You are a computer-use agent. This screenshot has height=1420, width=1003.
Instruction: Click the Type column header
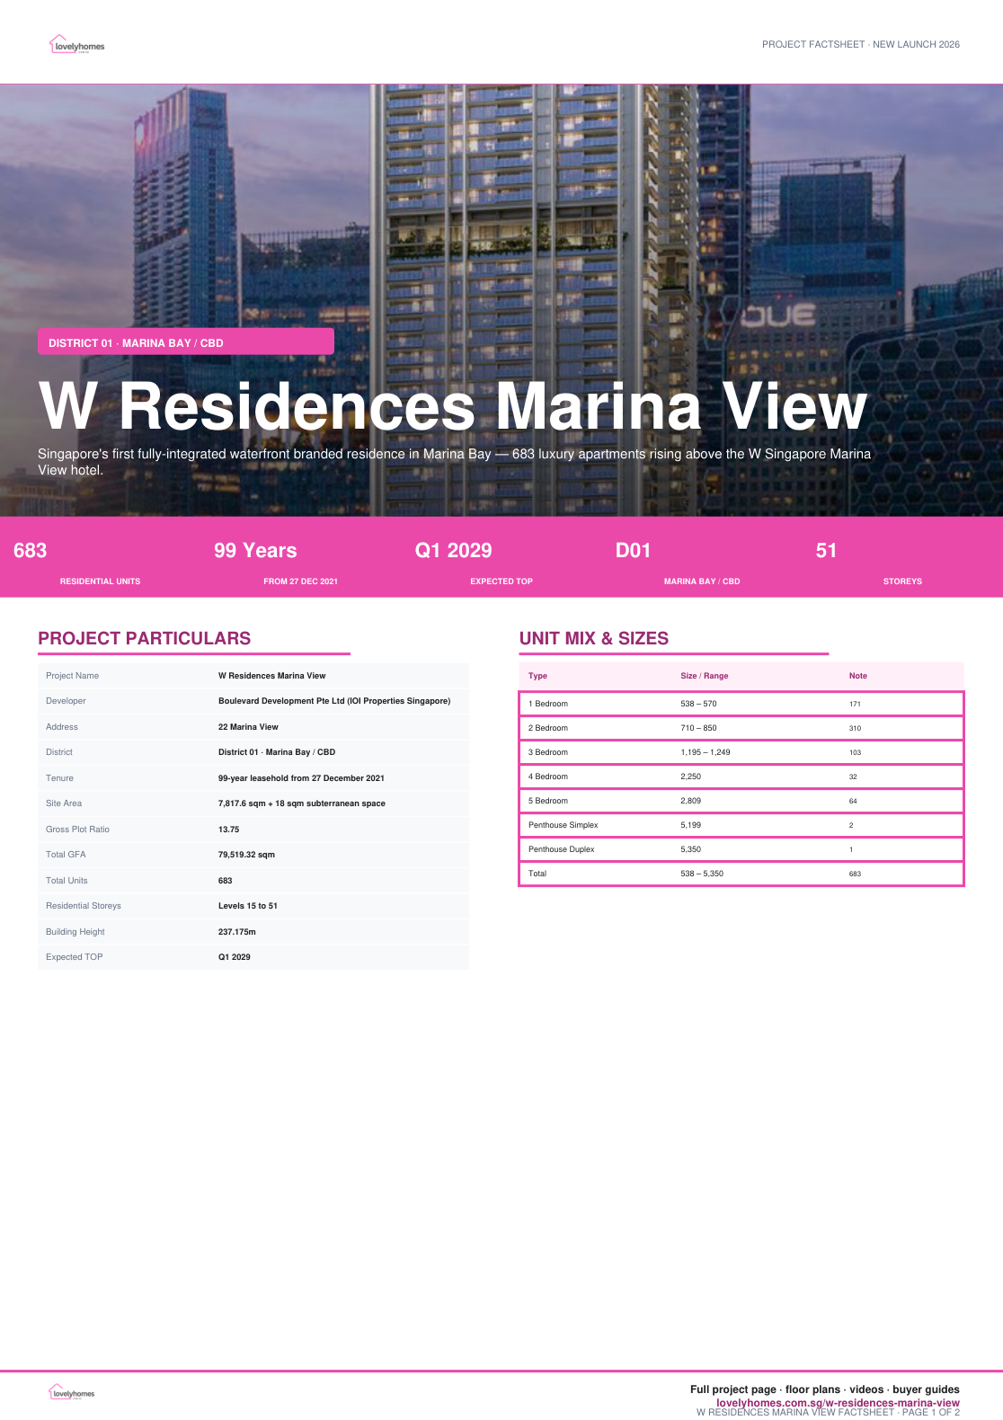coord(537,676)
